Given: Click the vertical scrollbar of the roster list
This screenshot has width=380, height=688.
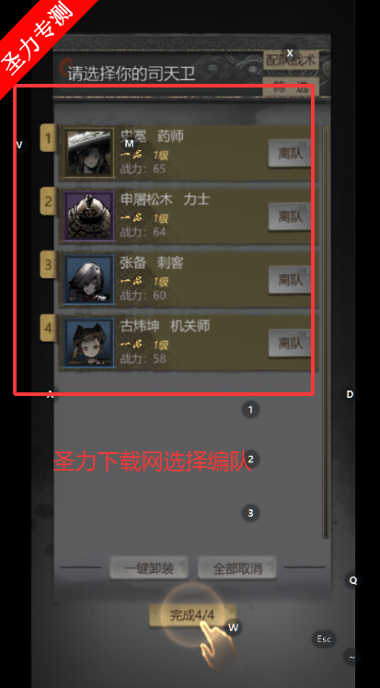Looking at the screenshot, I should point(325,332).
